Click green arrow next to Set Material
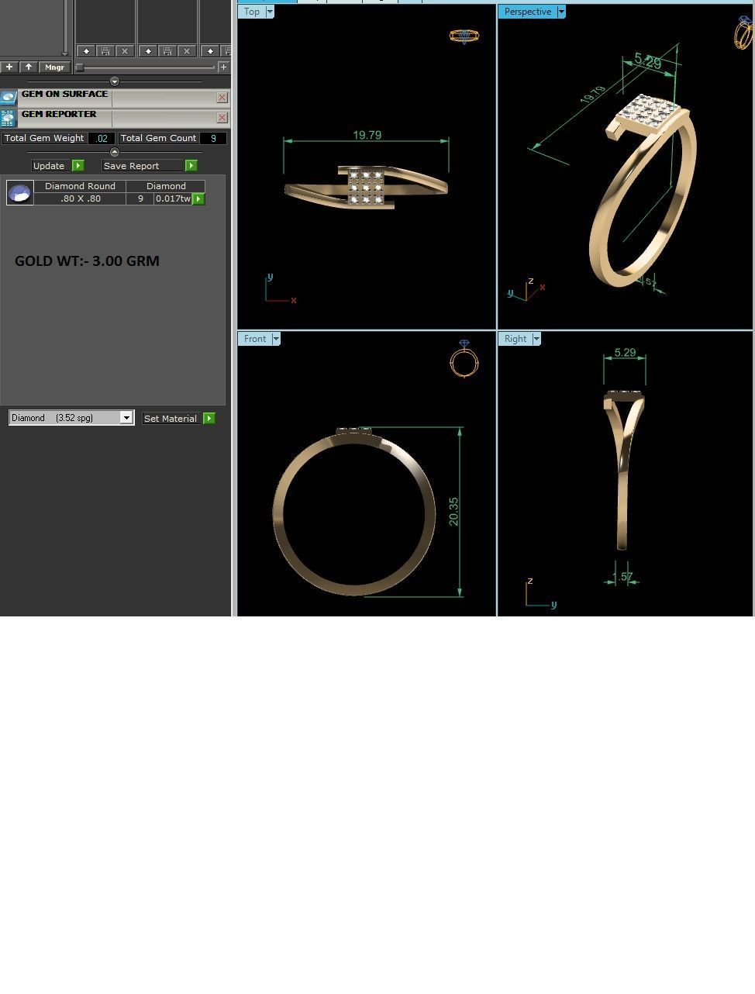755x994 pixels. click(209, 418)
